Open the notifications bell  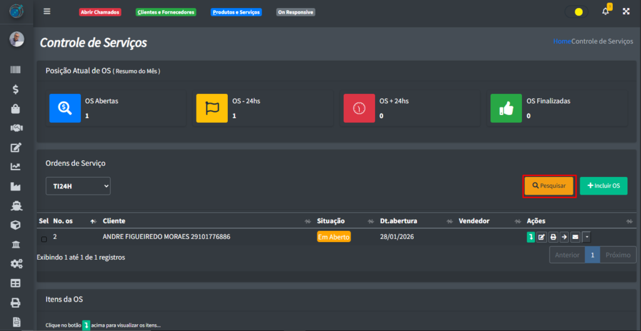pyautogui.click(x=605, y=11)
